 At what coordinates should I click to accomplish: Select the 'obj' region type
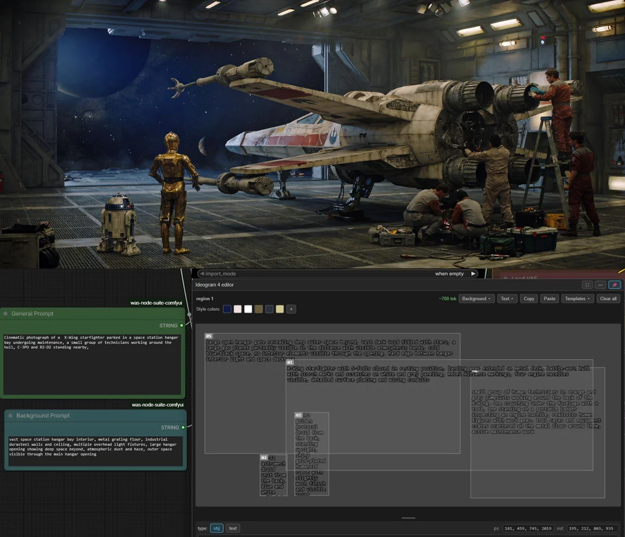(216, 528)
